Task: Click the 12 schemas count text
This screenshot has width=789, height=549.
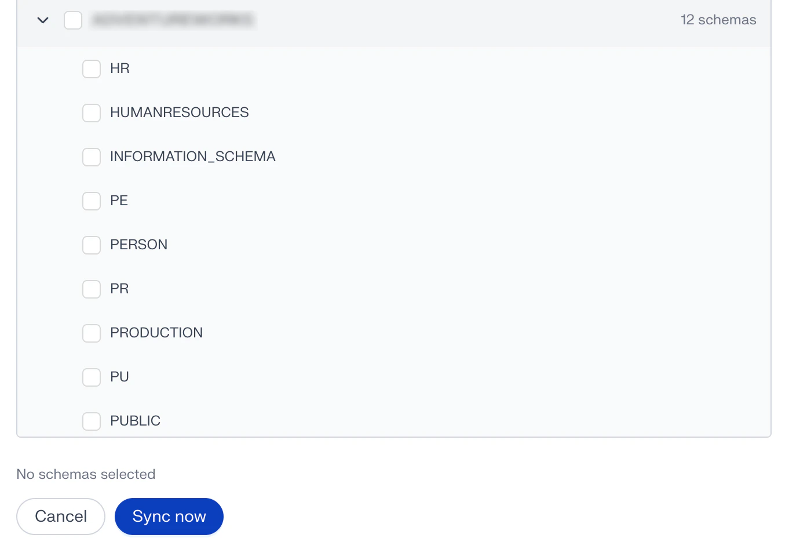Action: (718, 20)
